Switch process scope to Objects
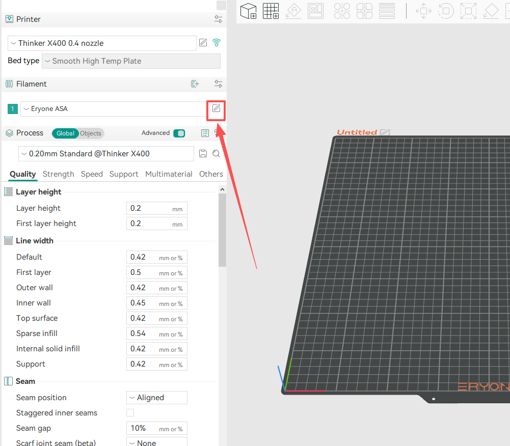The image size is (510, 446). tap(91, 133)
